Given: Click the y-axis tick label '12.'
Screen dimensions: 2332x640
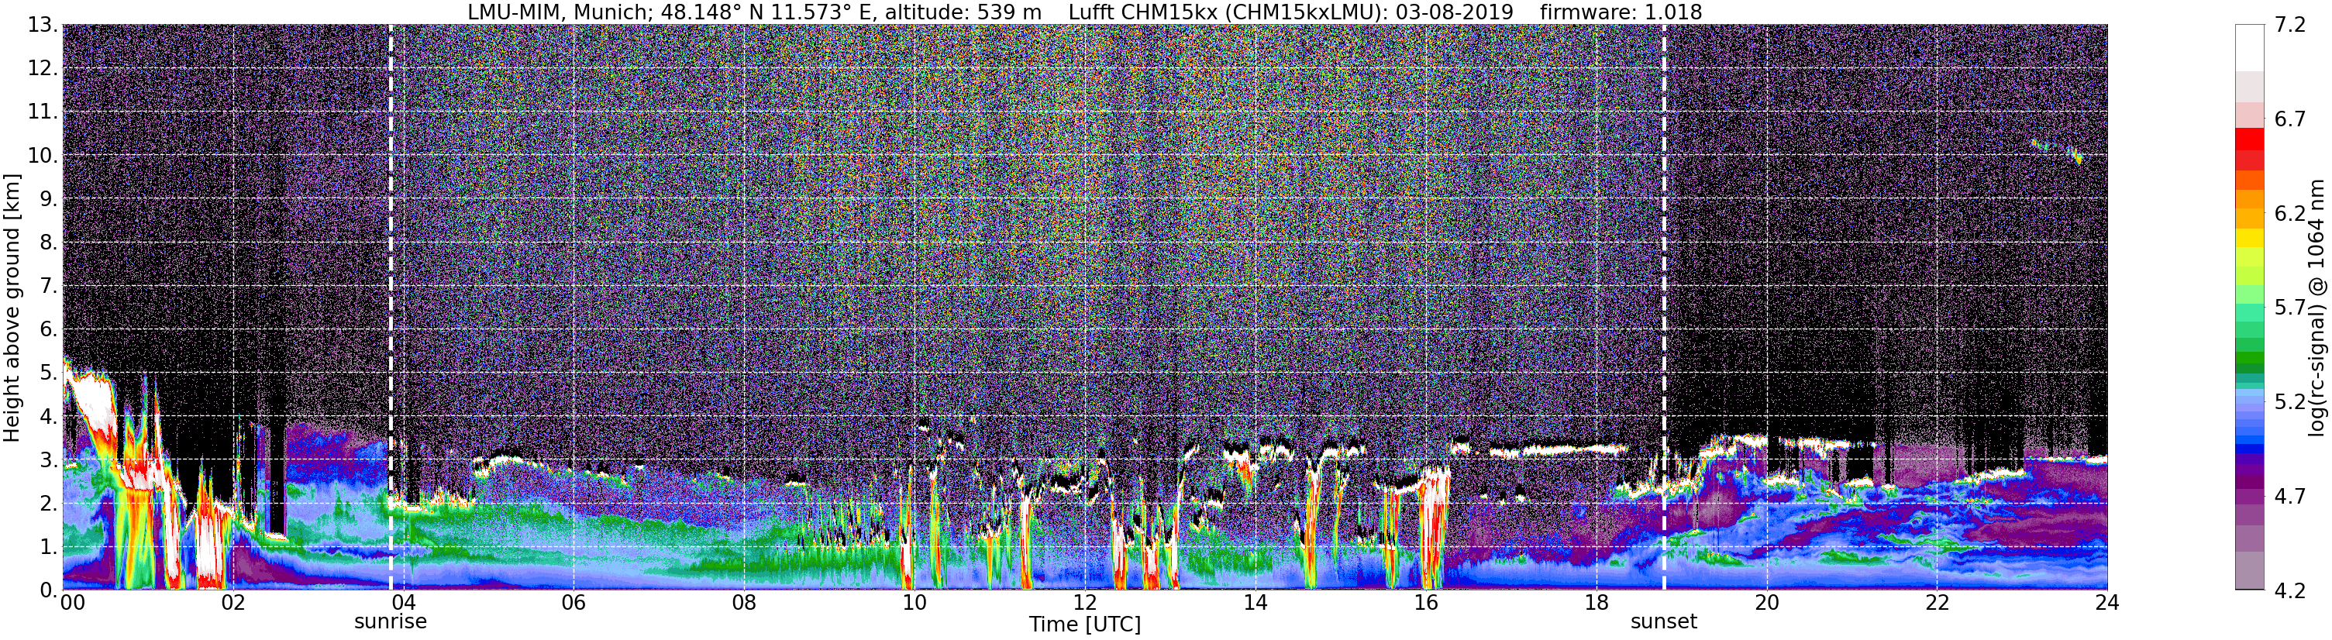Looking at the screenshot, I should 43,69.
